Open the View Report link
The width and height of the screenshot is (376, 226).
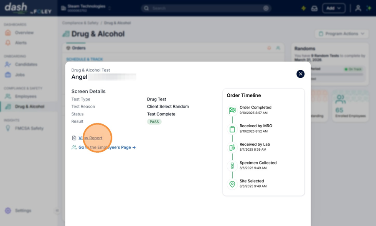90,138
